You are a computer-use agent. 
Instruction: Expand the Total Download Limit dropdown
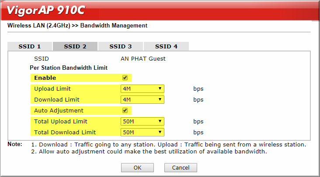point(142,133)
